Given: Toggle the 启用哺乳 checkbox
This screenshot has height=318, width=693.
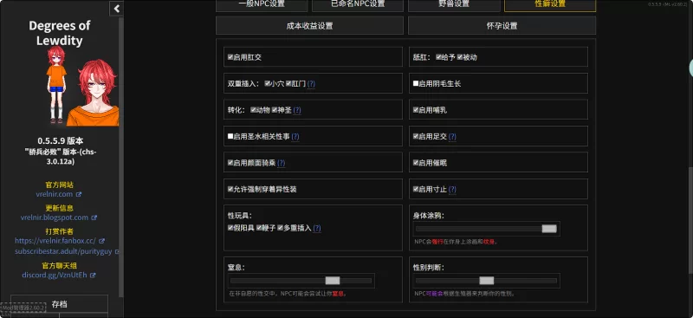Looking at the screenshot, I should 416,110.
